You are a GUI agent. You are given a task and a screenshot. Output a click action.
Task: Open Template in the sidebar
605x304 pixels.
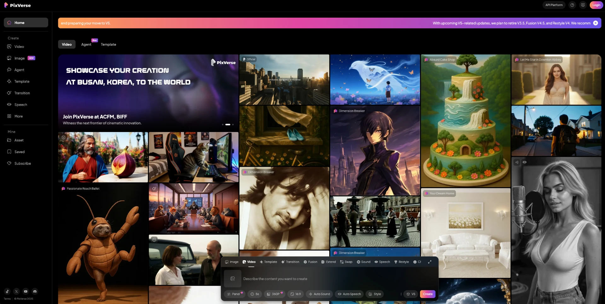coord(26,82)
